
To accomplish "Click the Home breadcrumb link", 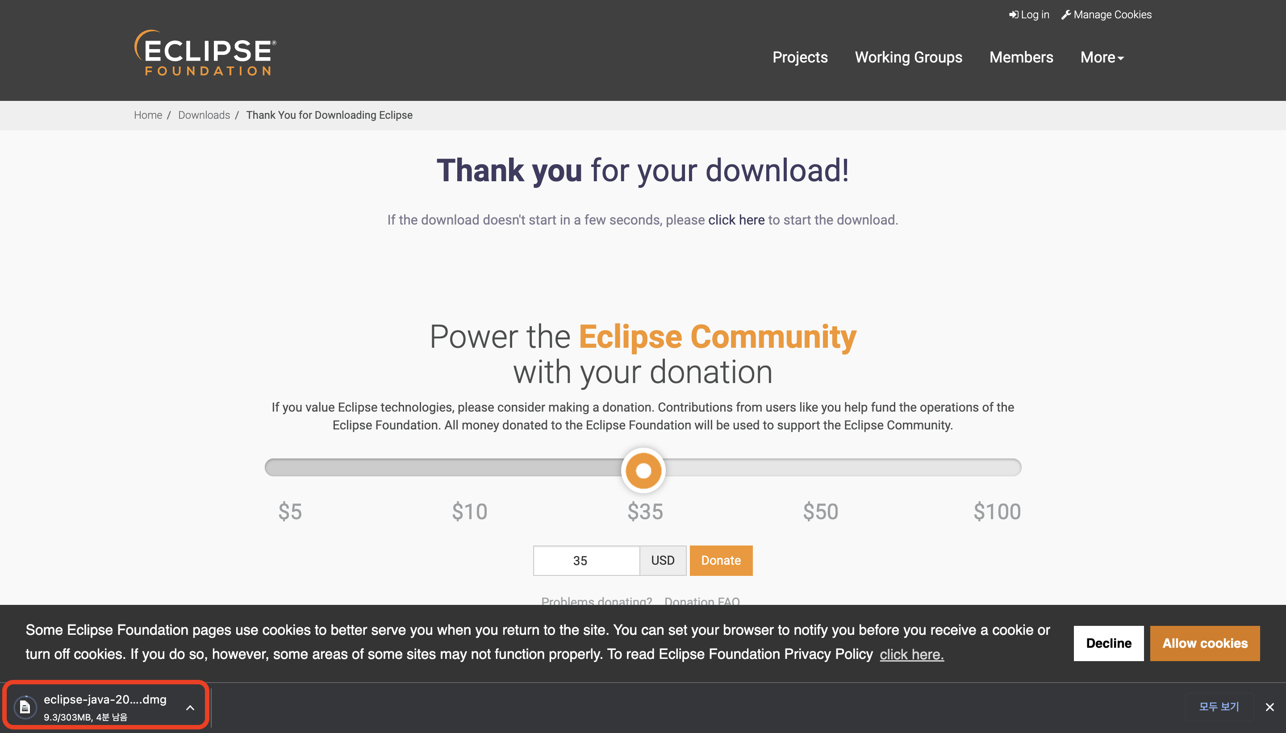I will (147, 115).
